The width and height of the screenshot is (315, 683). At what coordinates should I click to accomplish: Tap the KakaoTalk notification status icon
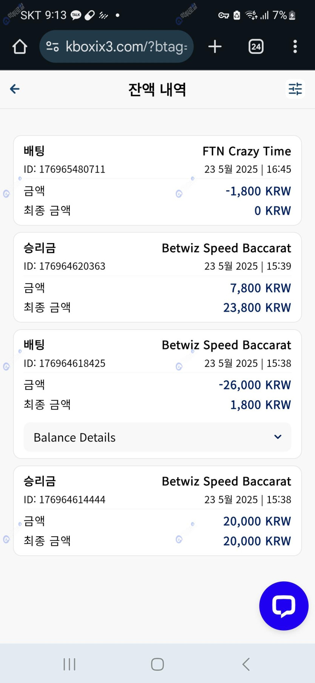(x=76, y=15)
